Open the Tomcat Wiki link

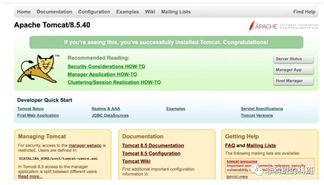point(136,161)
